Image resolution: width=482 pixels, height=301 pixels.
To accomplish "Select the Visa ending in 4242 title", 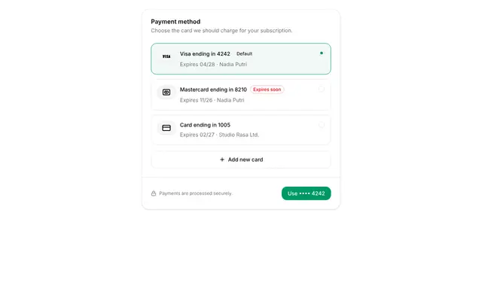I will coord(205,53).
